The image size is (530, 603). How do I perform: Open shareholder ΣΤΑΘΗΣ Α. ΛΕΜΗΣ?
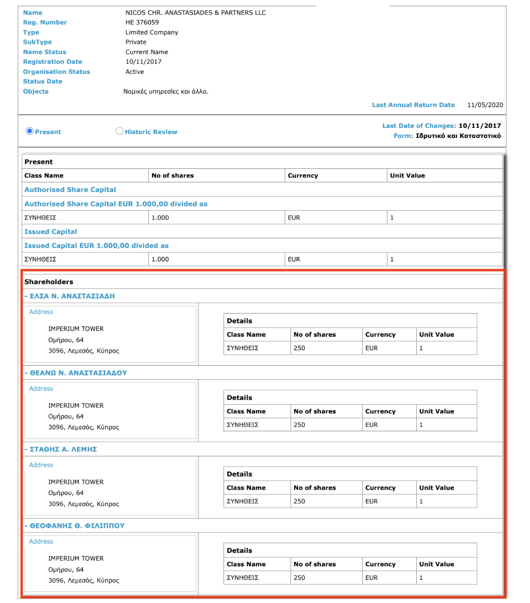(x=63, y=449)
